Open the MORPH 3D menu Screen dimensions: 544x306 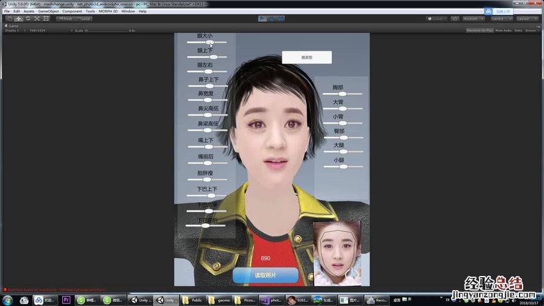pos(108,11)
